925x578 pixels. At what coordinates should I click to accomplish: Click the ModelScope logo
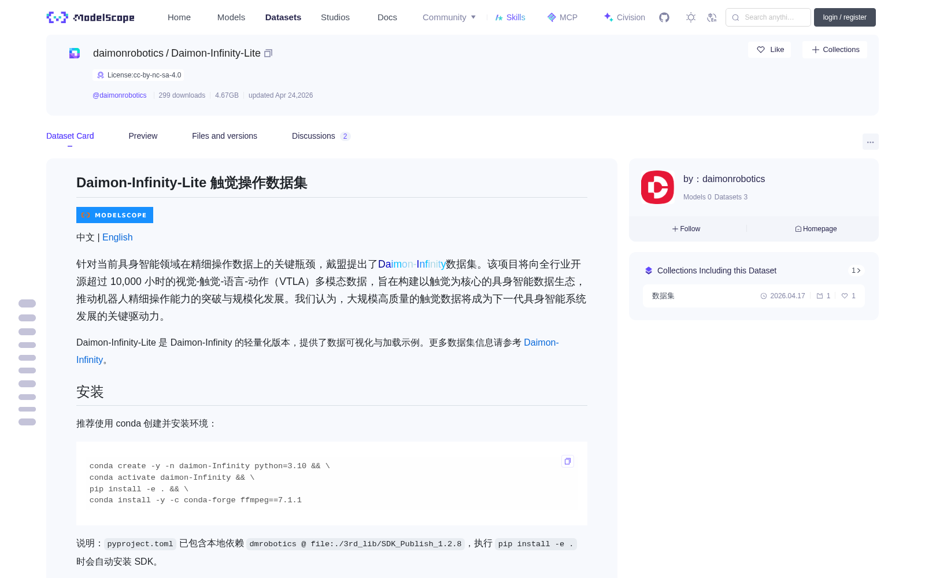[90, 17]
